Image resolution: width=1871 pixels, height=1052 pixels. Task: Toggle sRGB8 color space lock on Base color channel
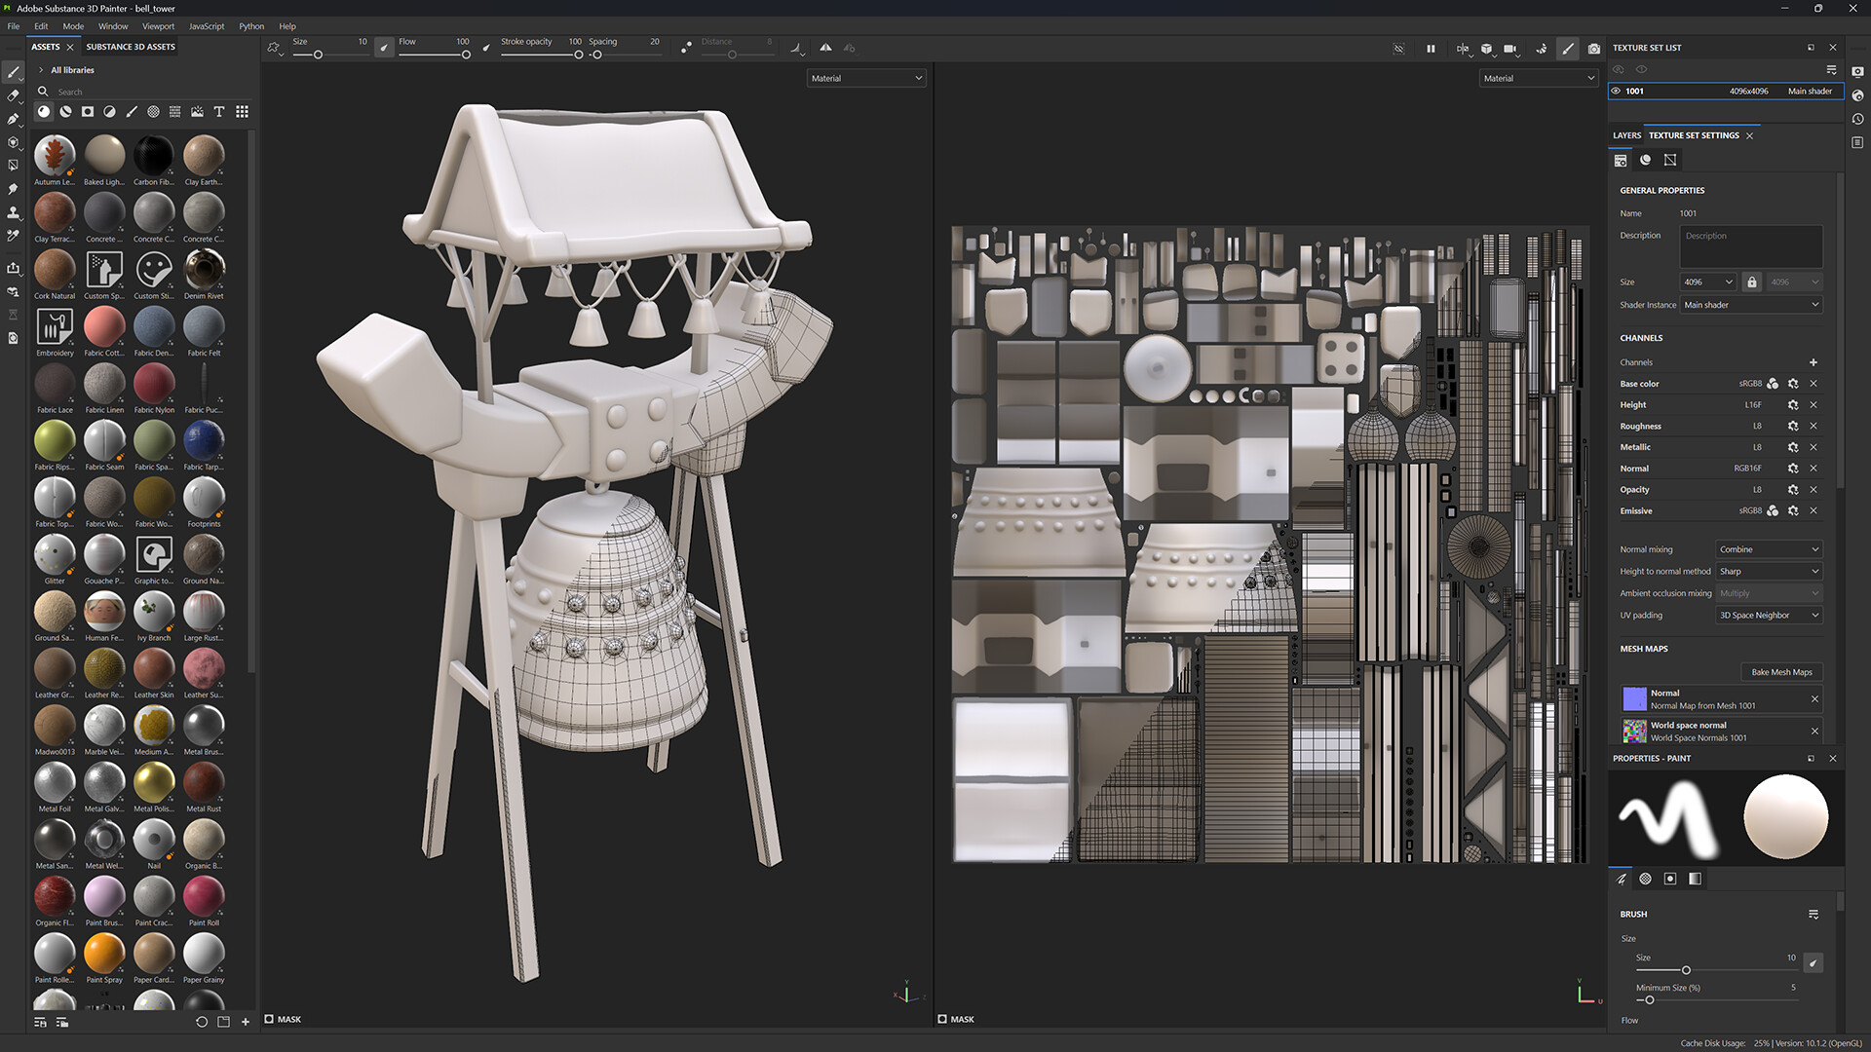point(1773,384)
